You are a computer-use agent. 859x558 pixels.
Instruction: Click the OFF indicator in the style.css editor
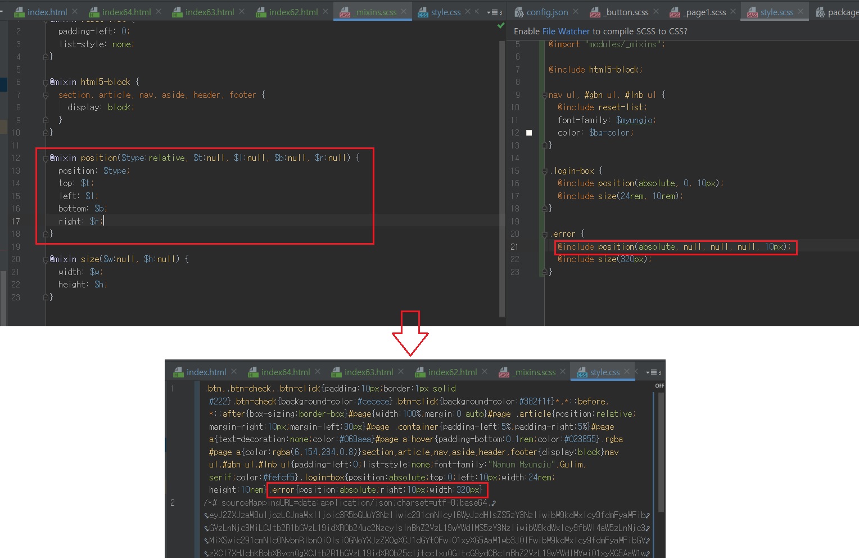point(659,386)
